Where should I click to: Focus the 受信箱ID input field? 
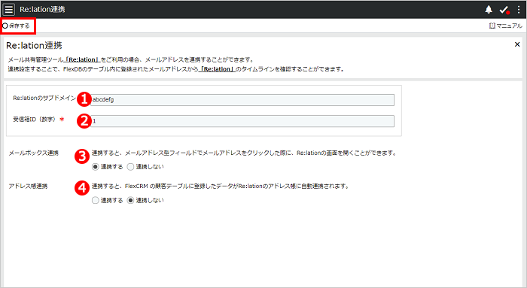click(x=242, y=121)
